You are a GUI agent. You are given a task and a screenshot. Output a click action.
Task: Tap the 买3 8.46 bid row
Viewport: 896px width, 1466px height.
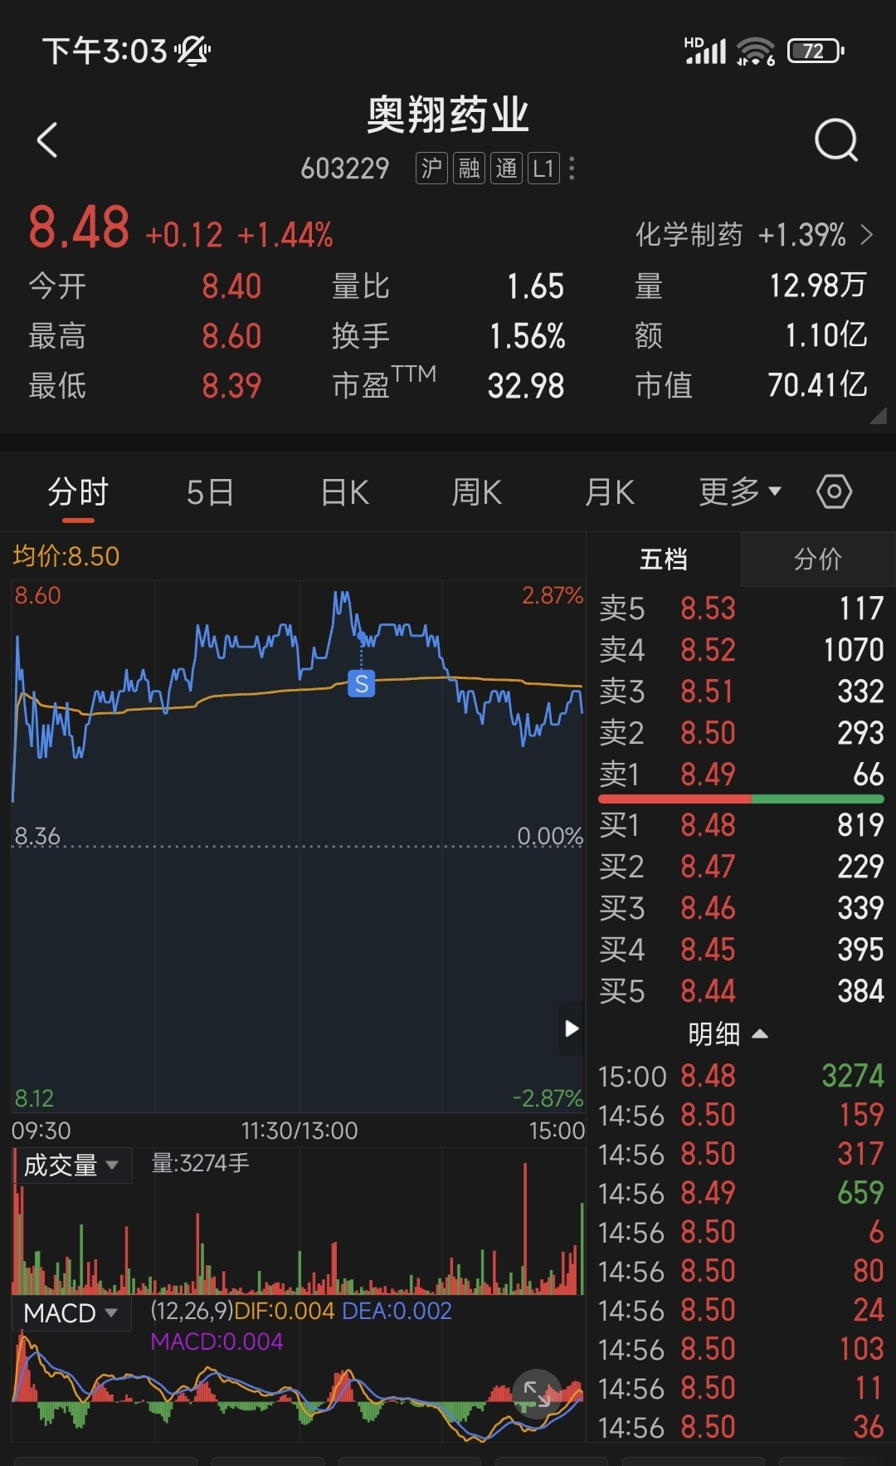[x=742, y=908]
